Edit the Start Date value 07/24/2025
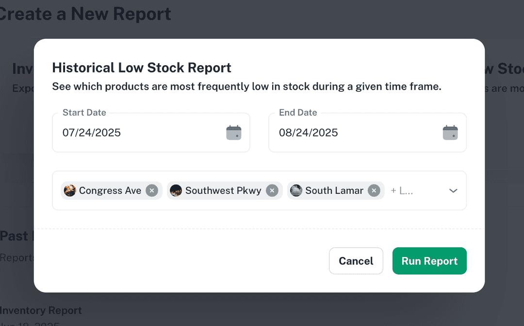The image size is (524, 326). pos(92,132)
